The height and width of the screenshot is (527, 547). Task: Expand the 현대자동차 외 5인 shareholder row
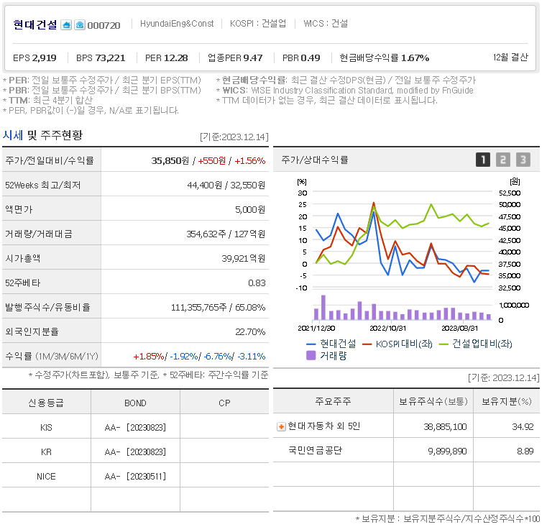[281, 426]
